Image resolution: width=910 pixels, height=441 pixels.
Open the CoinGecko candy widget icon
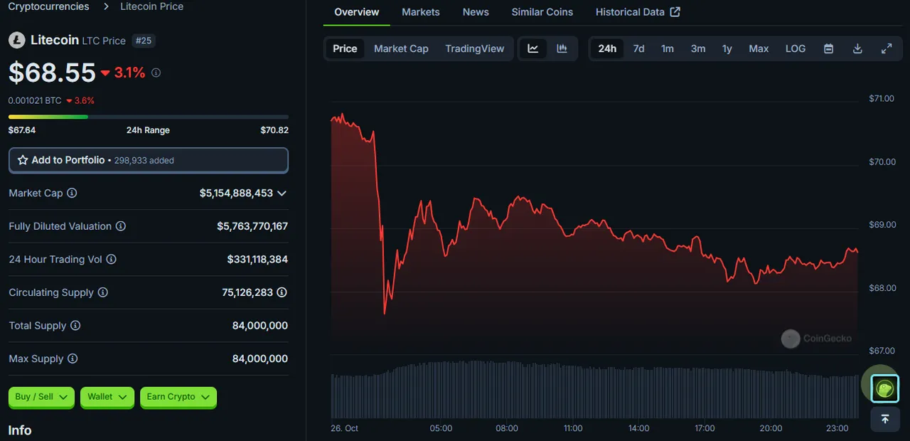pyautogui.click(x=885, y=389)
